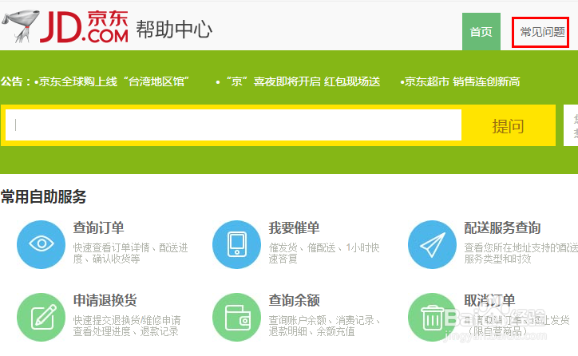578x356 pixels.
Task: Click the 帮助中心 title text
Action: 174,30
